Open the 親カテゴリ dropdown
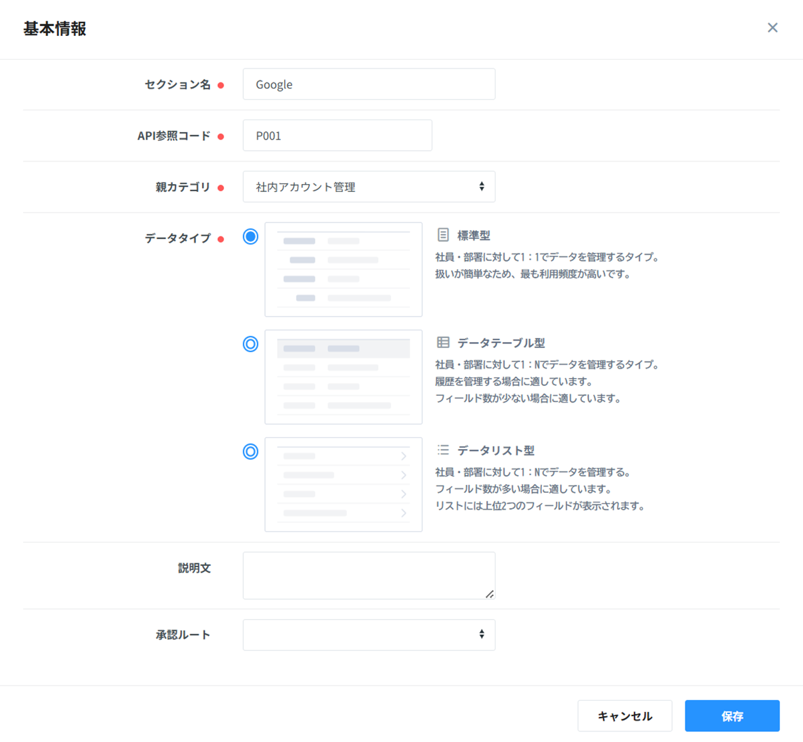The image size is (803, 742). [x=369, y=187]
